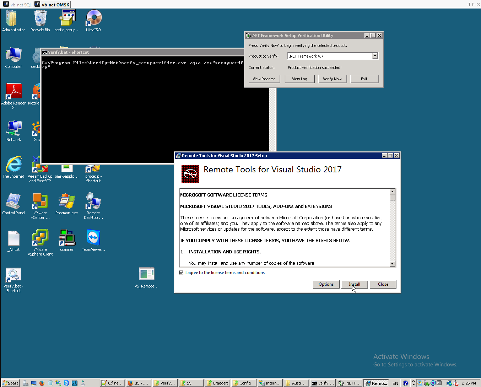
Task: Click the View Log button
Action: coord(299,79)
